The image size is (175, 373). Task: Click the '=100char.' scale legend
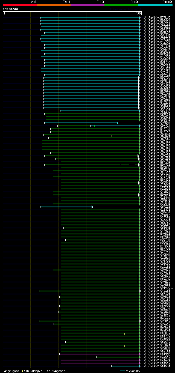click(130, 371)
